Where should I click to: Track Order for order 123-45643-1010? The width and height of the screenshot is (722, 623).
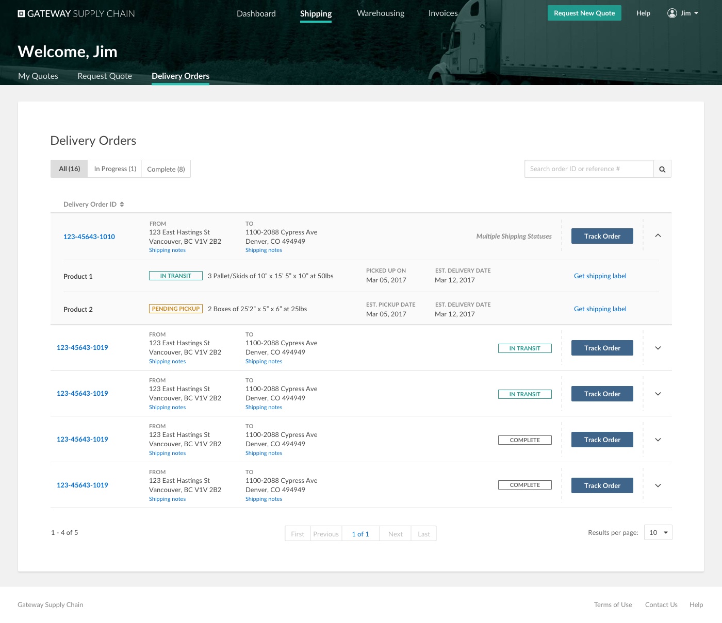pos(602,236)
